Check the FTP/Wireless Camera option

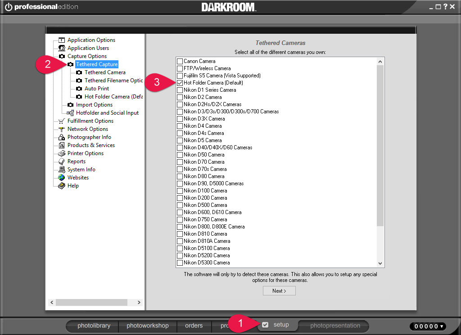click(180, 68)
